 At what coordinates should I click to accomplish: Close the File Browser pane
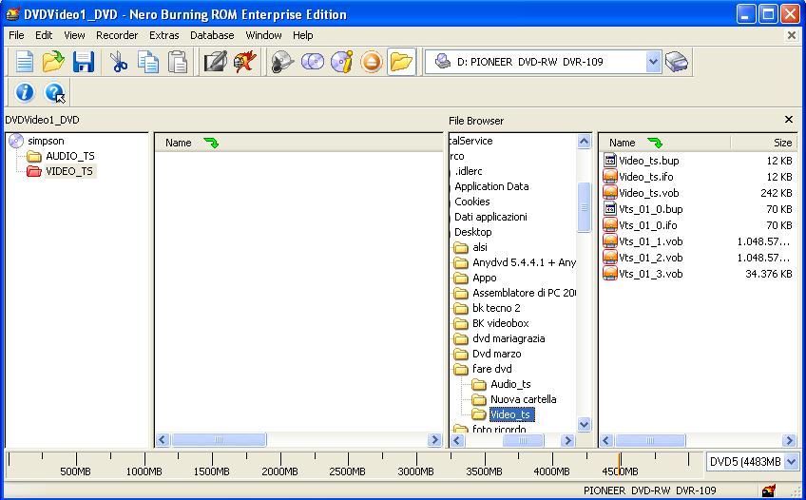[789, 119]
